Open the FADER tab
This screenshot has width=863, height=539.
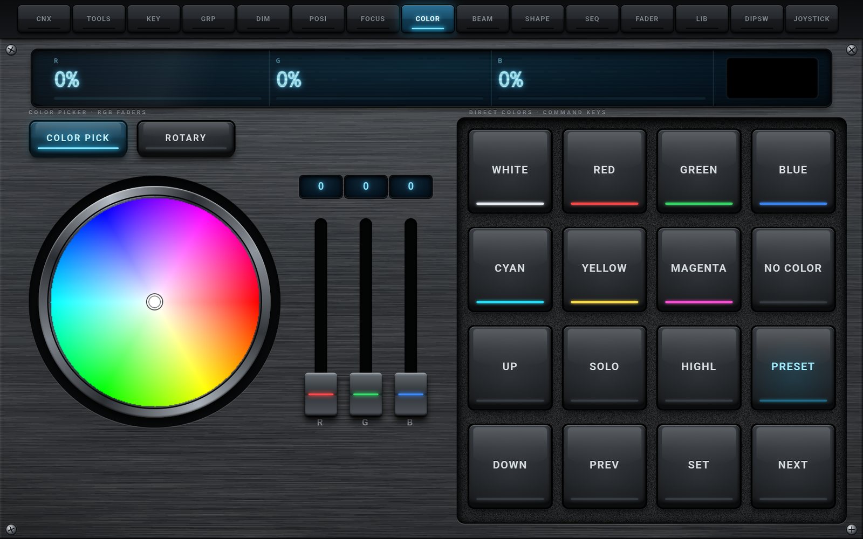coord(647,19)
